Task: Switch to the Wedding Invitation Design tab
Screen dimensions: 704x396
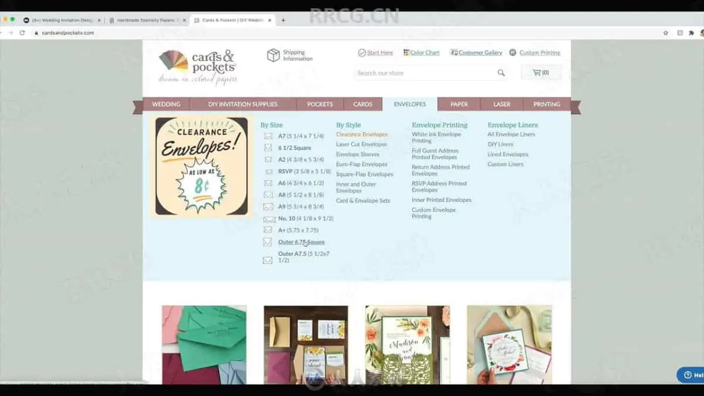Action: pos(62,20)
